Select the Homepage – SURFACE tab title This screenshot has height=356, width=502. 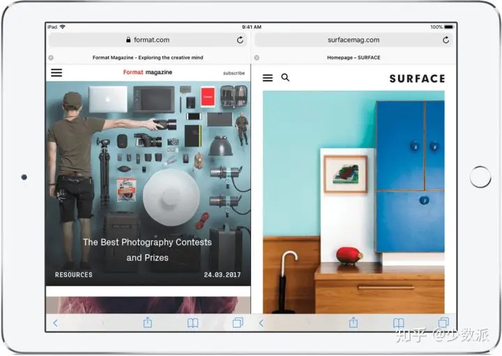pos(353,57)
